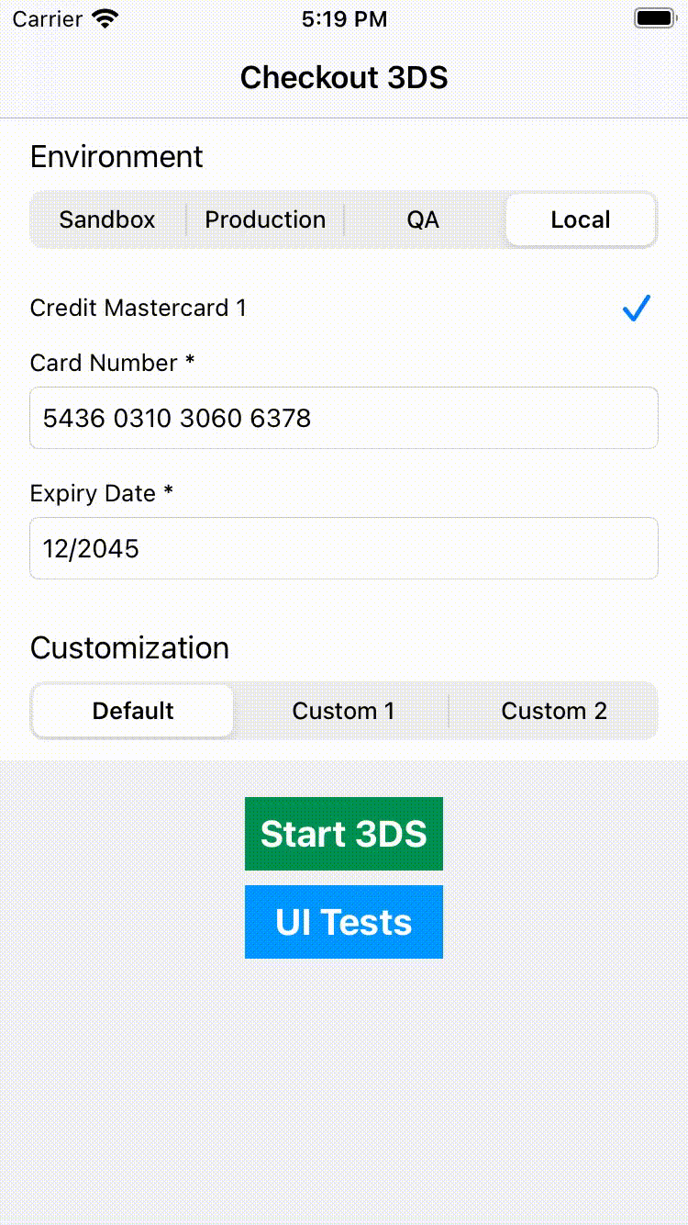Tap the blue UI Tests button
This screenshot has width=688, height=1225.
344,922
